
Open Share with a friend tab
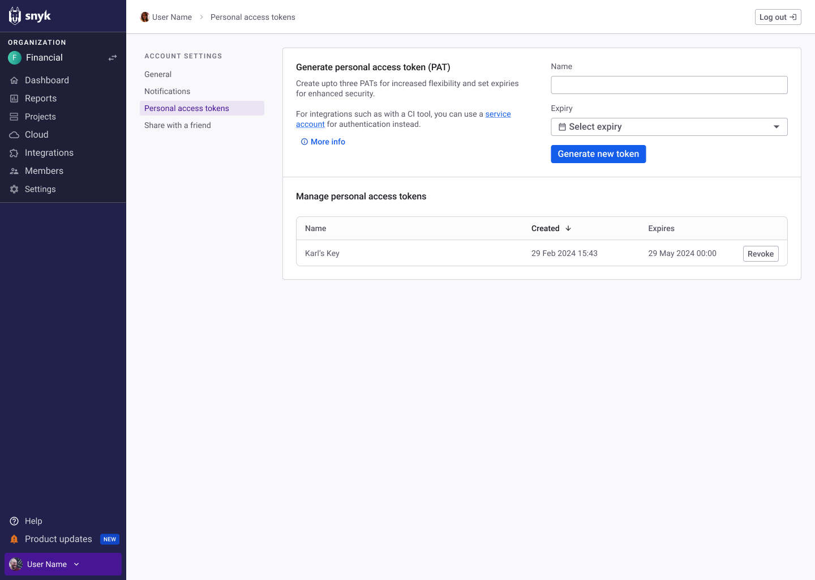(x=178, y=125)
